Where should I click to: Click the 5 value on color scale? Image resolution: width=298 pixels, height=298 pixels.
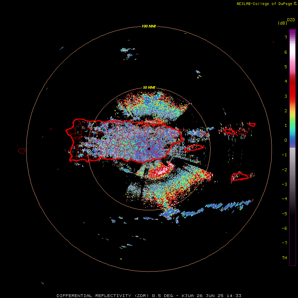(x=286, y=67)
